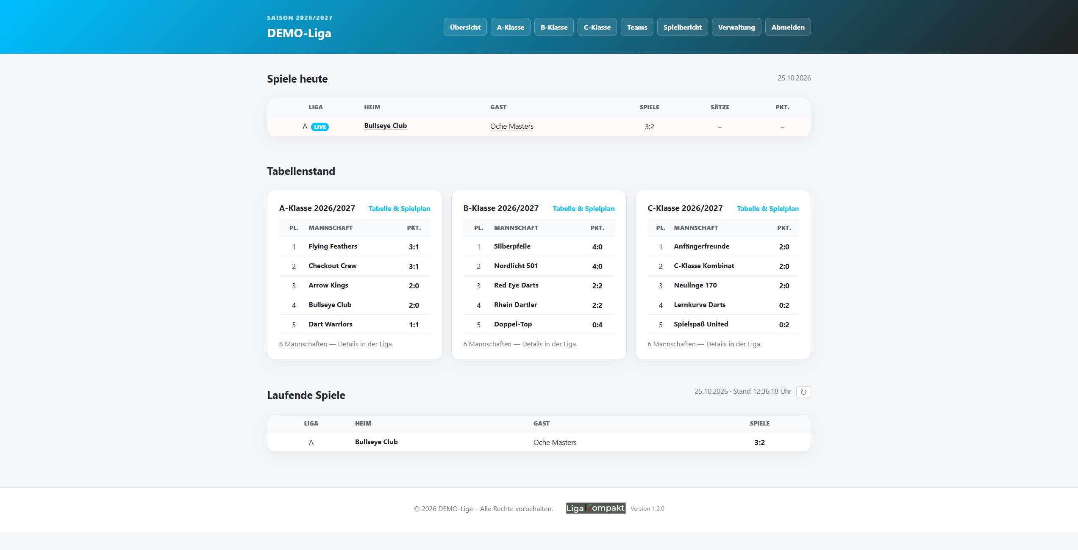
Task: Select C-Klasse Kombinat row
Action: tap(723, 266)
